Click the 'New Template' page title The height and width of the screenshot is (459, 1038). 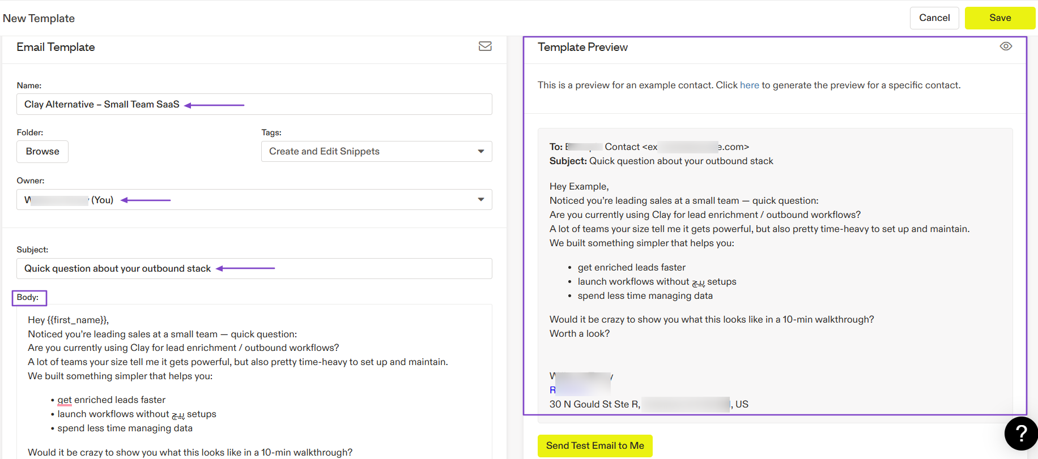pos(39,18)
